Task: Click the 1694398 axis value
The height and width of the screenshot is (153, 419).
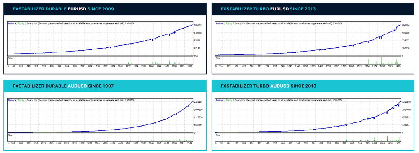Action: coord(198,110)
